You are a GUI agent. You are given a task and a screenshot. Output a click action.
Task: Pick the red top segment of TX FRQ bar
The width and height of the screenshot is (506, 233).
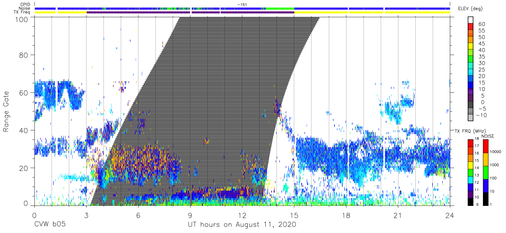click(471, 143)
